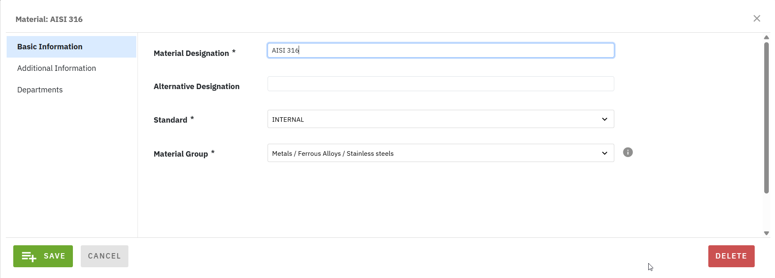Click the scrollbar up arrow
Image resolution: width=775 pixels, height=278 pixels.
pyautogui.click(x=766, y=38)
